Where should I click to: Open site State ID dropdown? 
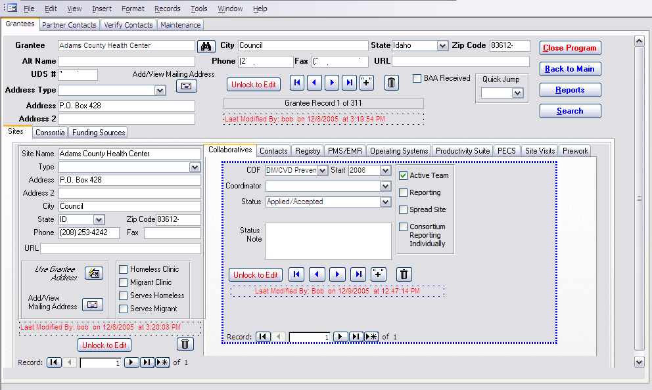point(99,219)
